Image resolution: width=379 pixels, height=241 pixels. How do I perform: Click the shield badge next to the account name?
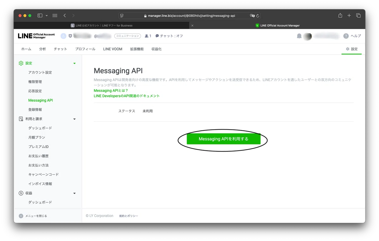(x=70, y=36)
